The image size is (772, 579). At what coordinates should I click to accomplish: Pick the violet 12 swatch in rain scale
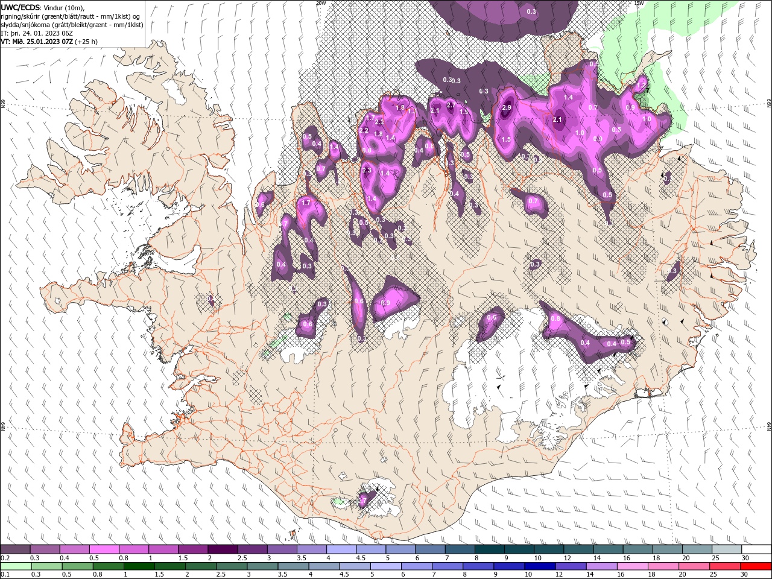pos(571,566)
